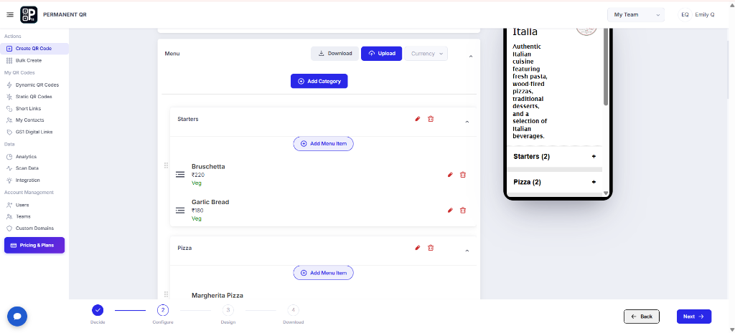The height and width of the screenshot is (333, 735).
Task: Click the Garlic Bread item name
Action: pyautogui.click(x=210, y=202)
